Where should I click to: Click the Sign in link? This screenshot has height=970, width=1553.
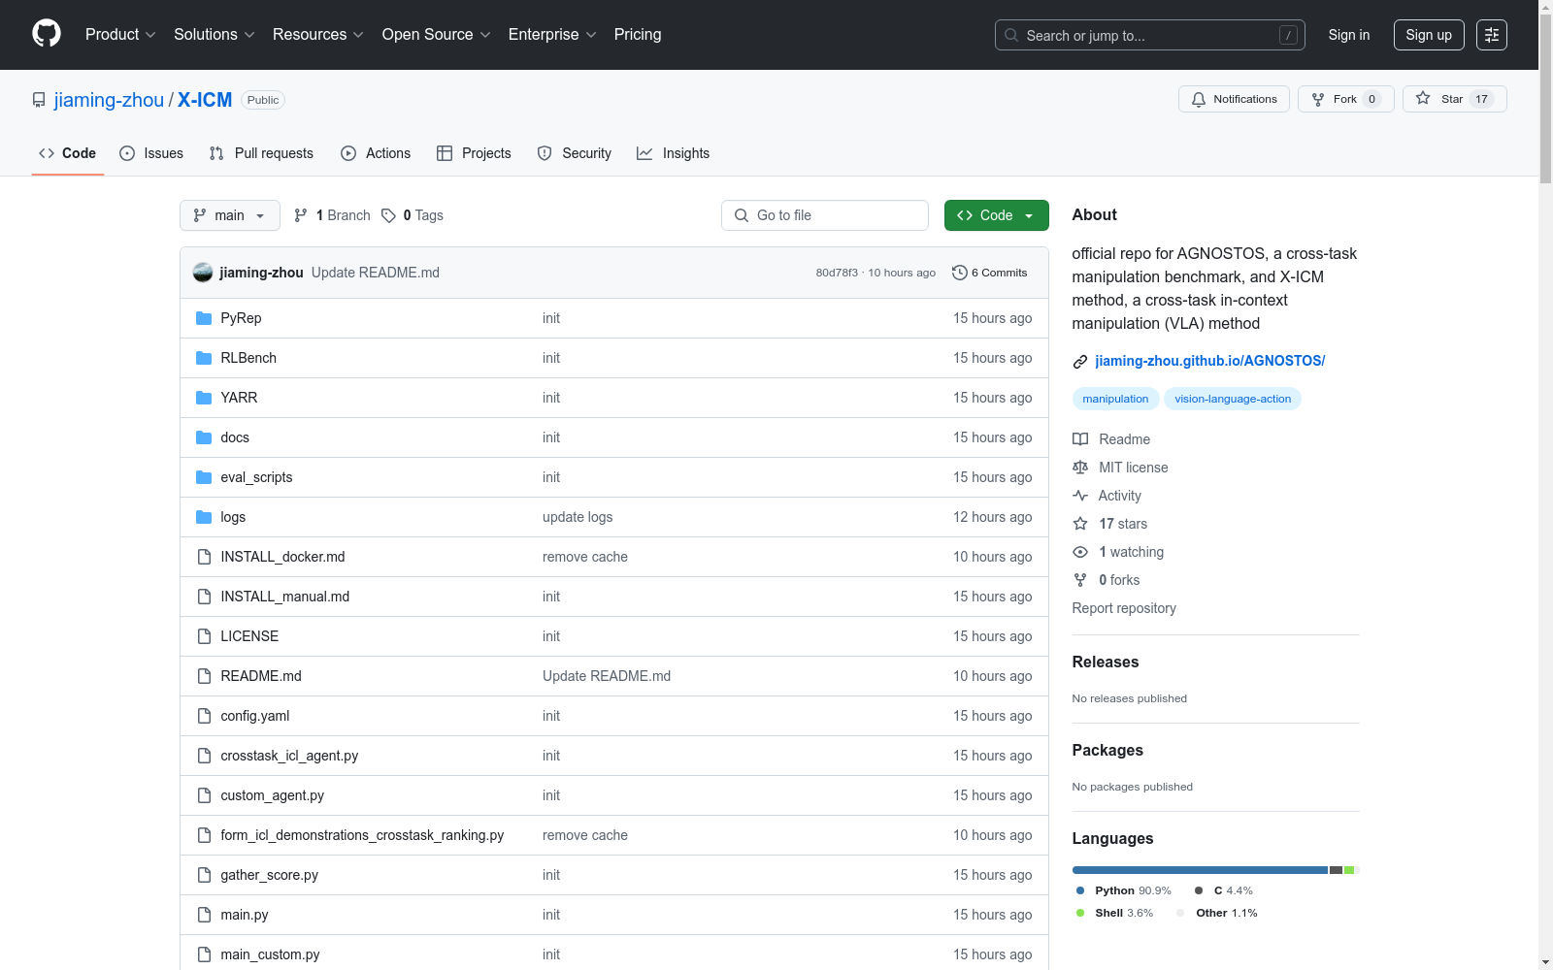point(1349,35)
